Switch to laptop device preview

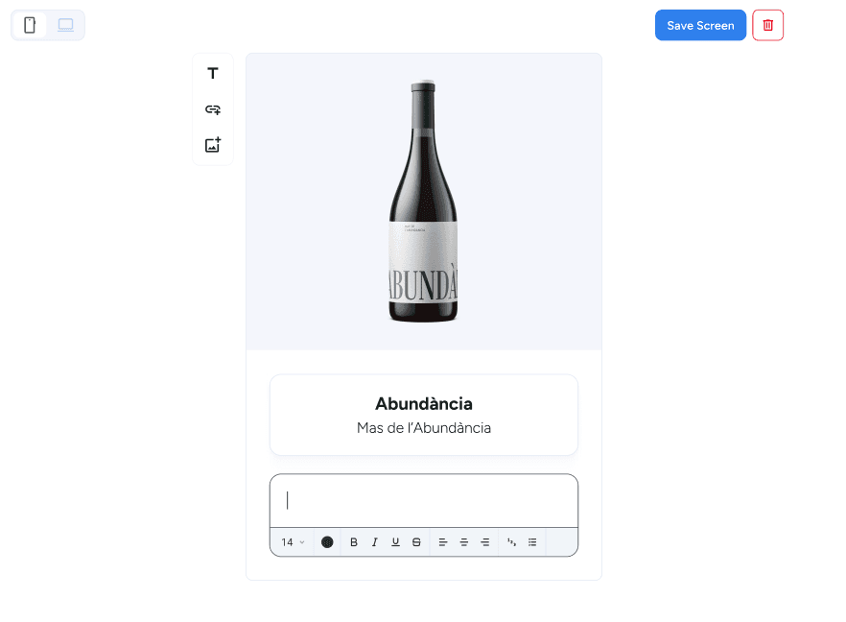coord(65,25)
